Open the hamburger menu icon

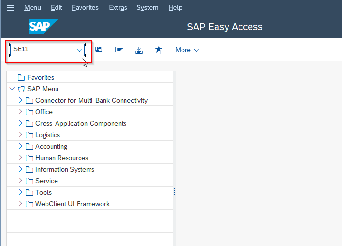11,8
